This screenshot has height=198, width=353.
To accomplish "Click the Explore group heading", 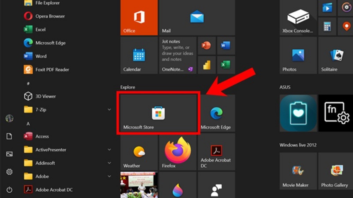I will pyautogui.click(x=128, y=87).
